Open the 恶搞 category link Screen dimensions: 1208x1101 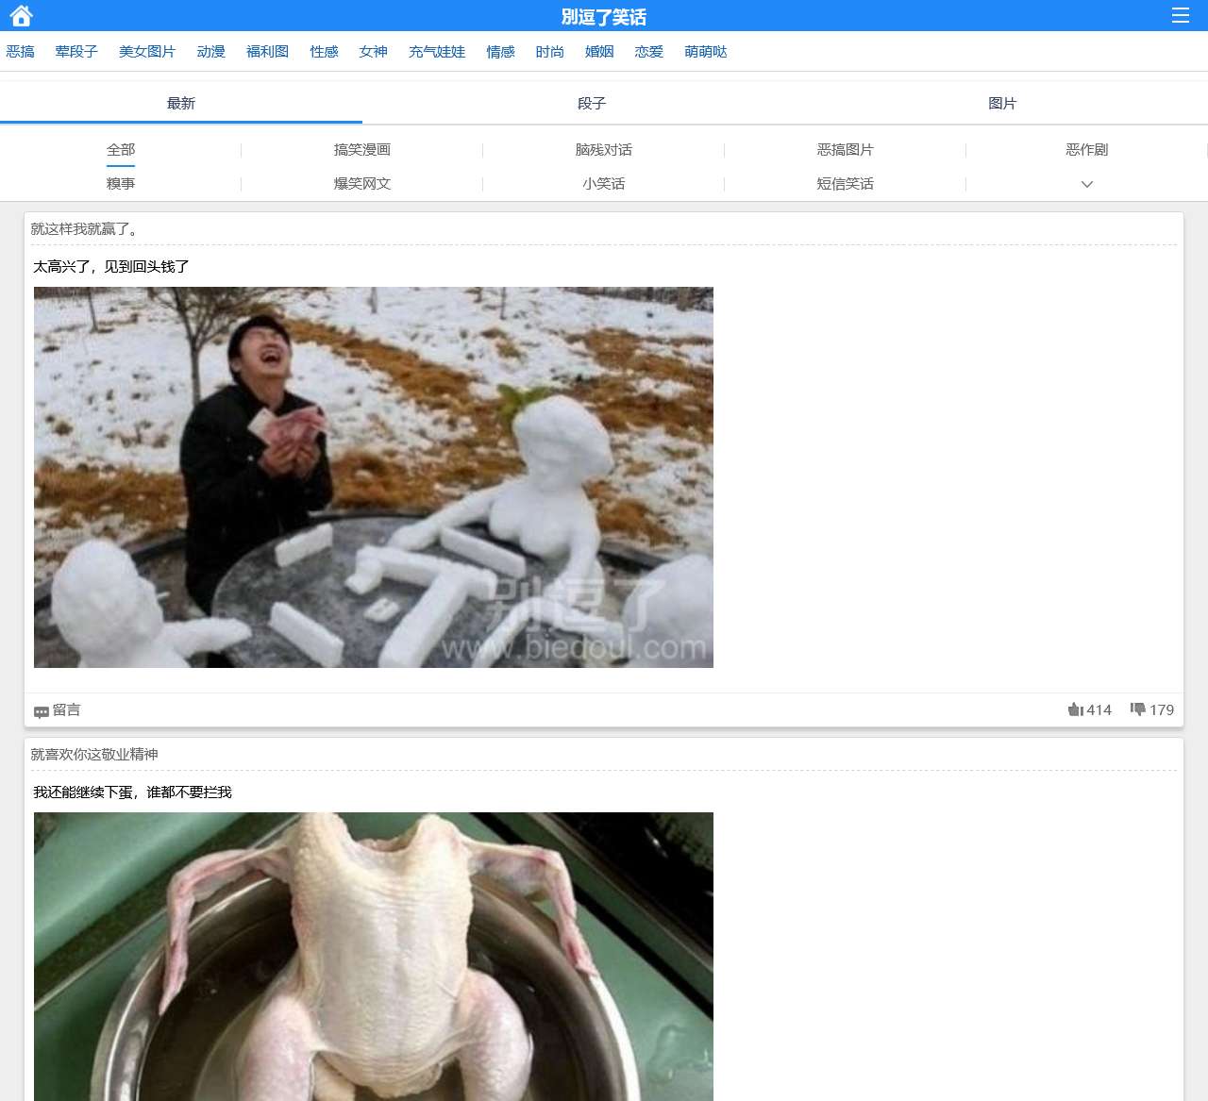(21, 52)
